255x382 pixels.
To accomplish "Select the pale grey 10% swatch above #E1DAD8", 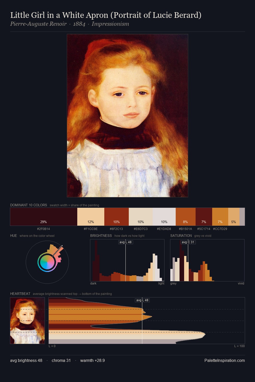I will [164, 217].
